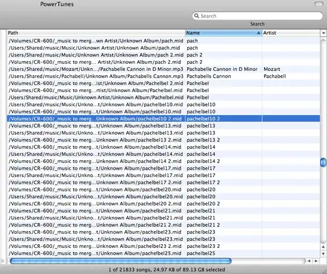
Task: Click the Name column sort arrow
Action: point(259,33)
